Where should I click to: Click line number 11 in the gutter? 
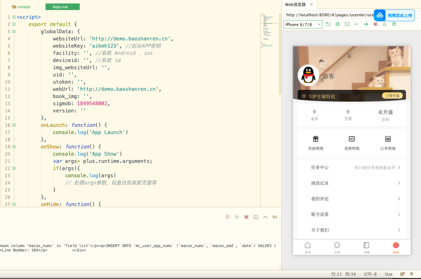[x=7, y=89]
